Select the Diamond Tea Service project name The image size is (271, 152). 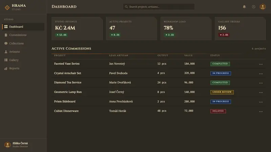(x=68, y=82)
